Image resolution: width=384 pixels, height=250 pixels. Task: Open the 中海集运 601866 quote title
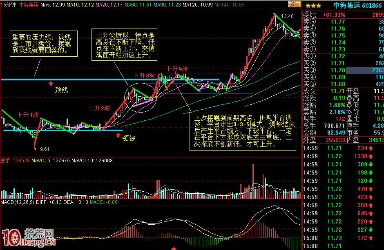[x=357, y=6]
